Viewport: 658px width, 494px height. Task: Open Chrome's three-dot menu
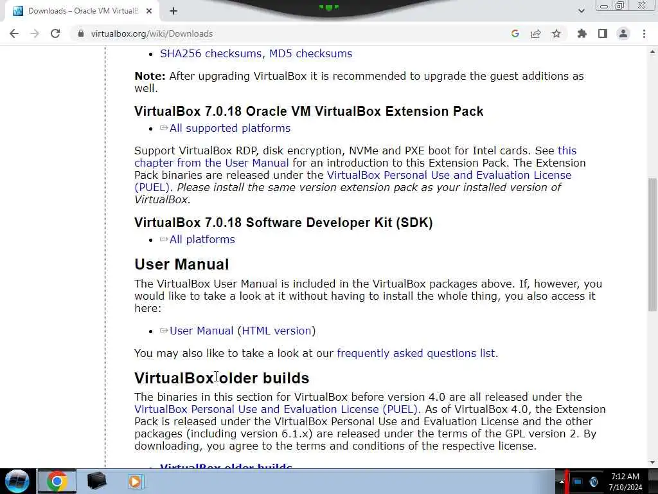coord(644,33)
